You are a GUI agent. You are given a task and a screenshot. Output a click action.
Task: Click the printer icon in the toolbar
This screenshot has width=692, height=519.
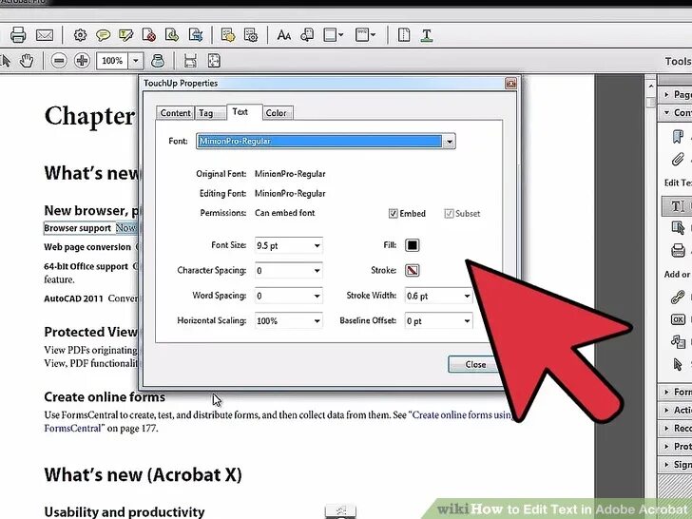(x=18, y=35)
